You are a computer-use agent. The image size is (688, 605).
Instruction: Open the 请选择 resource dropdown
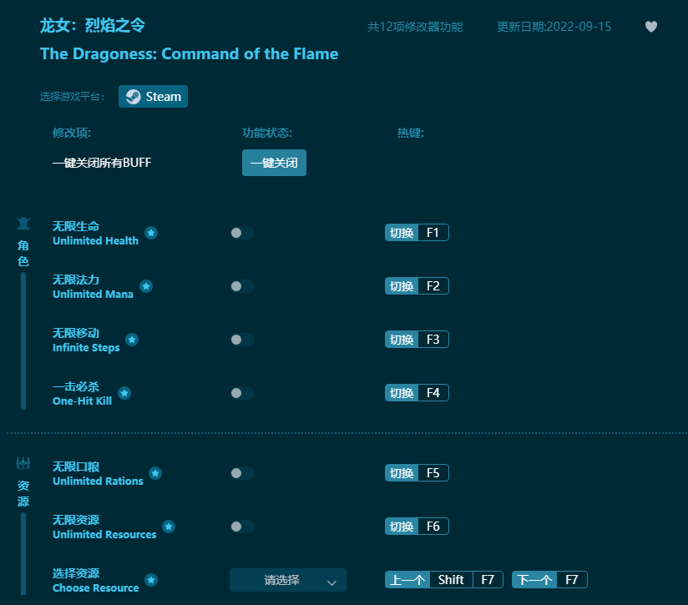pos(288,580)
